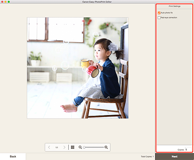194x160 pixels.
Task: Click the Back button
Action: [13, 157]
